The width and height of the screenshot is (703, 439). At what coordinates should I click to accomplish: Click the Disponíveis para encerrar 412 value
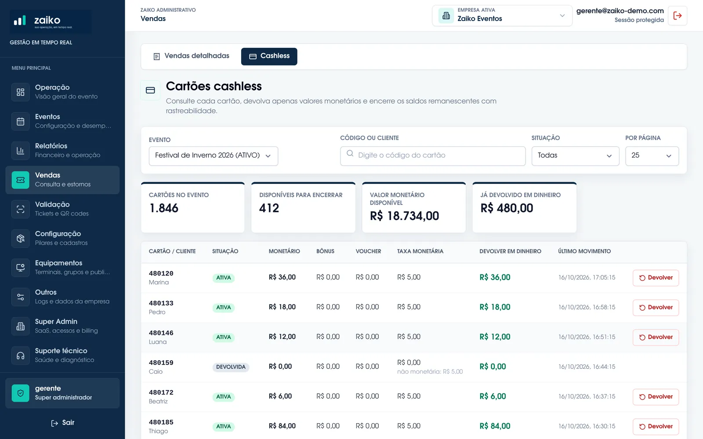[x=269, y=208]
